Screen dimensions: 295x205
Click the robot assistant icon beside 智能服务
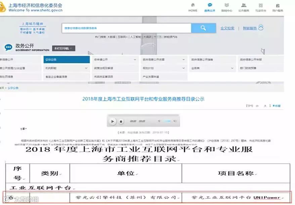261,27
